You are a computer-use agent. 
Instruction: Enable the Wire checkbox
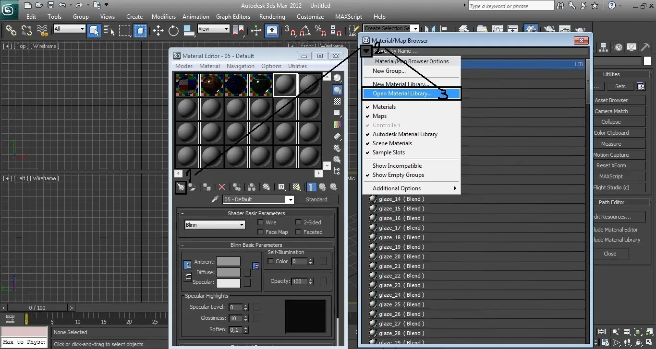pyautogui.click(x=260, y=222)
